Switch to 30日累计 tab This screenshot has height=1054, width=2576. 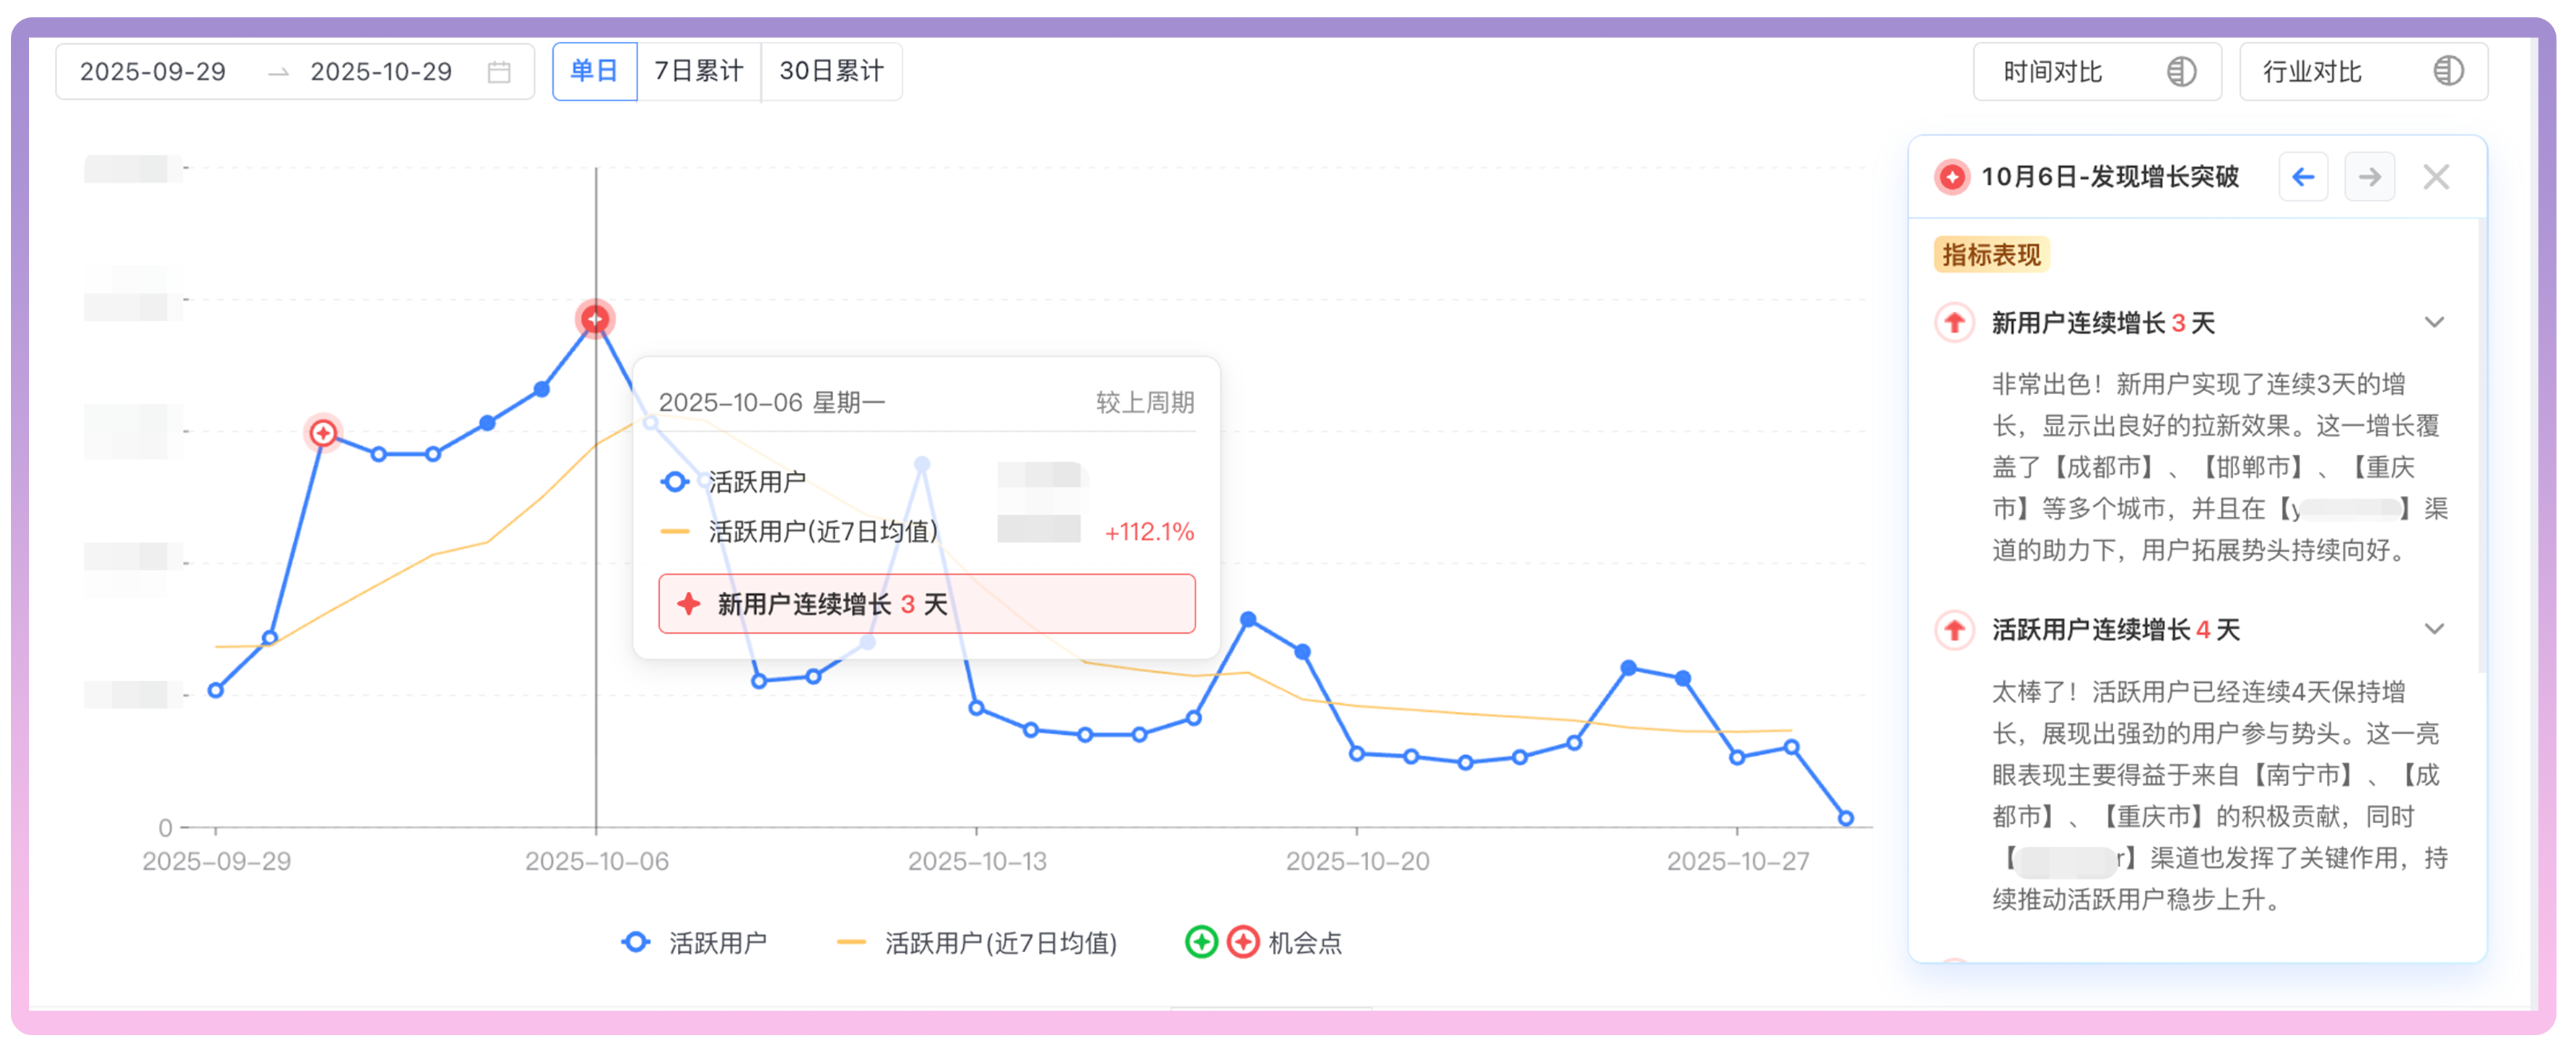point(831,72)
